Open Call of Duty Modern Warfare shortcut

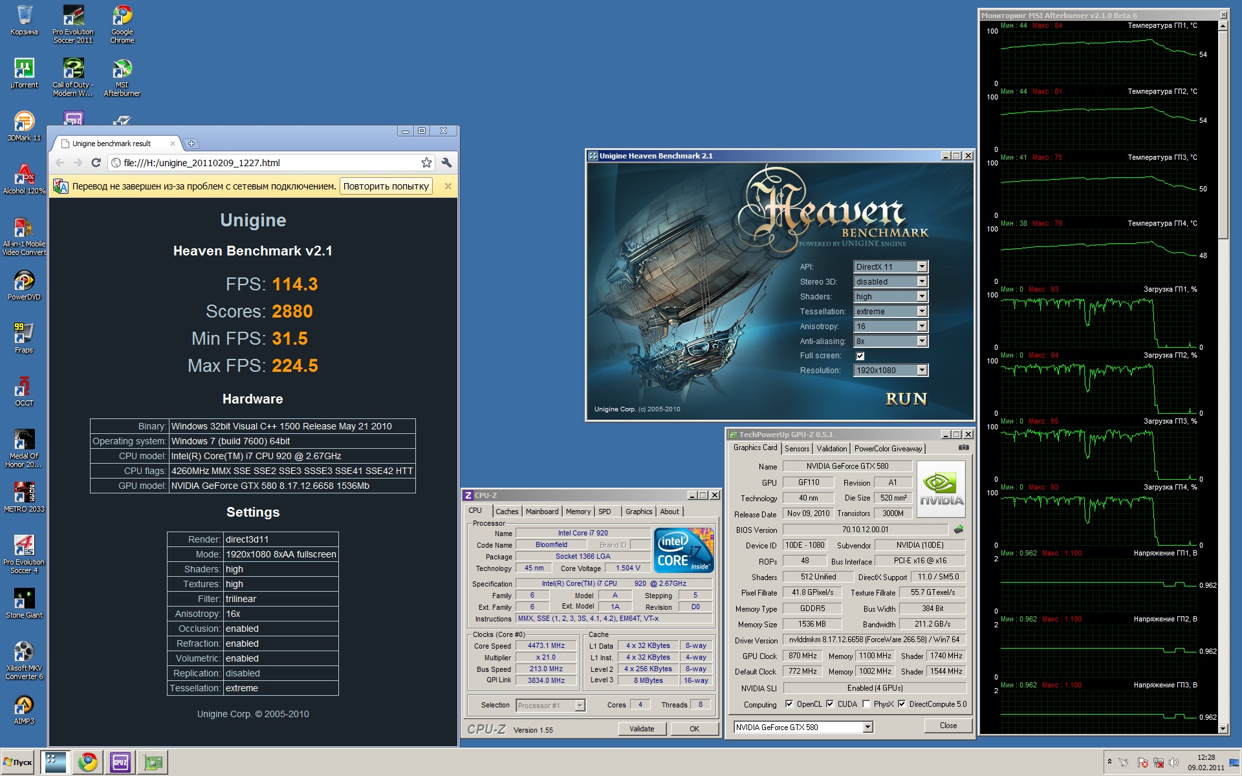pyautogui.click(x=73, y=78)
